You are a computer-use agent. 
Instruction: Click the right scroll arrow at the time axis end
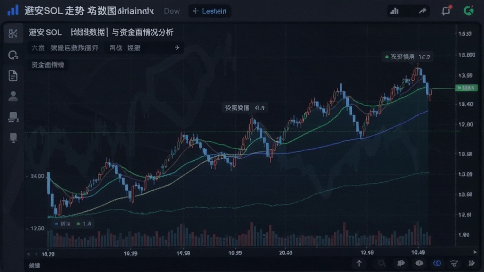(475, 252)
